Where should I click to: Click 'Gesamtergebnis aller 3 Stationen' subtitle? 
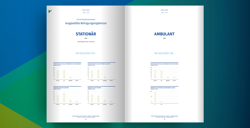[x=86, y=42]
